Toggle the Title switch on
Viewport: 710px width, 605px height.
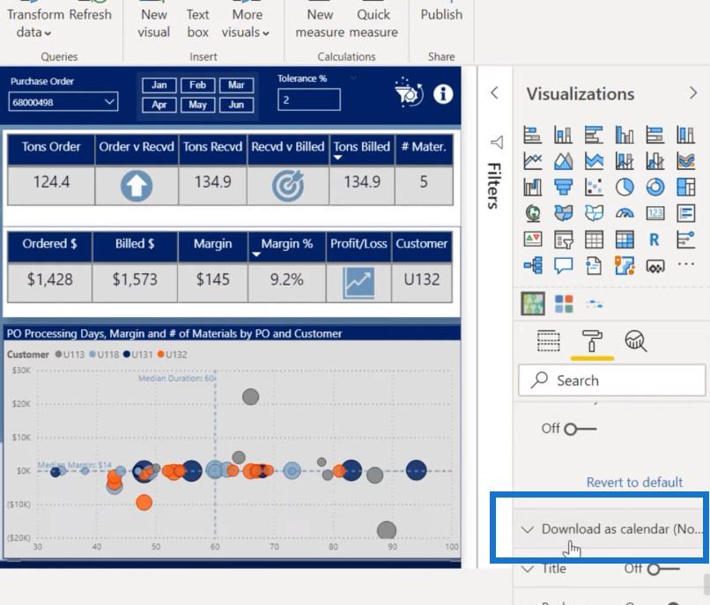pos(663,569)
